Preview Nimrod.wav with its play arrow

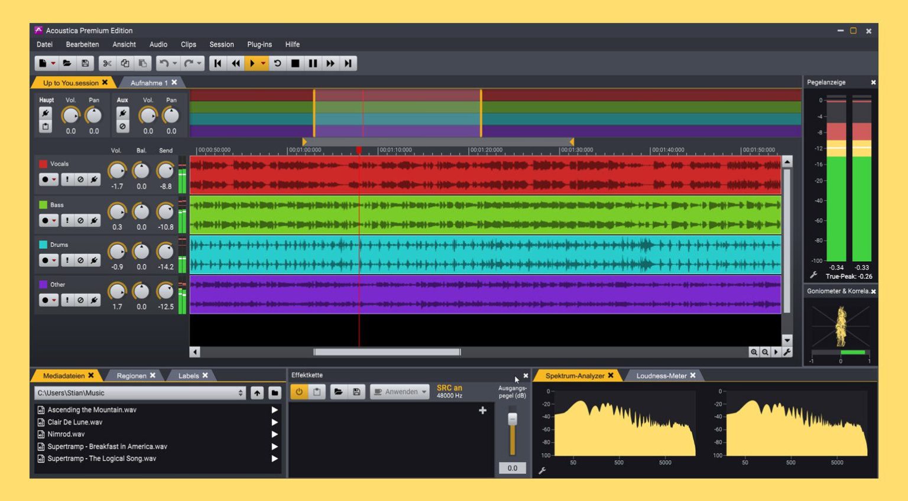click(x=274, y=434)
